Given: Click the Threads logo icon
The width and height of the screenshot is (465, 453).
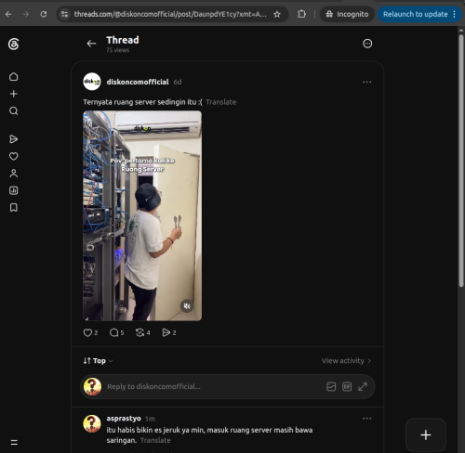Looking at the screenshot, I should click(x=13, y=44).
